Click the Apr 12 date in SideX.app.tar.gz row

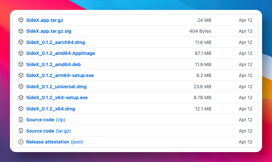point(245,20)
